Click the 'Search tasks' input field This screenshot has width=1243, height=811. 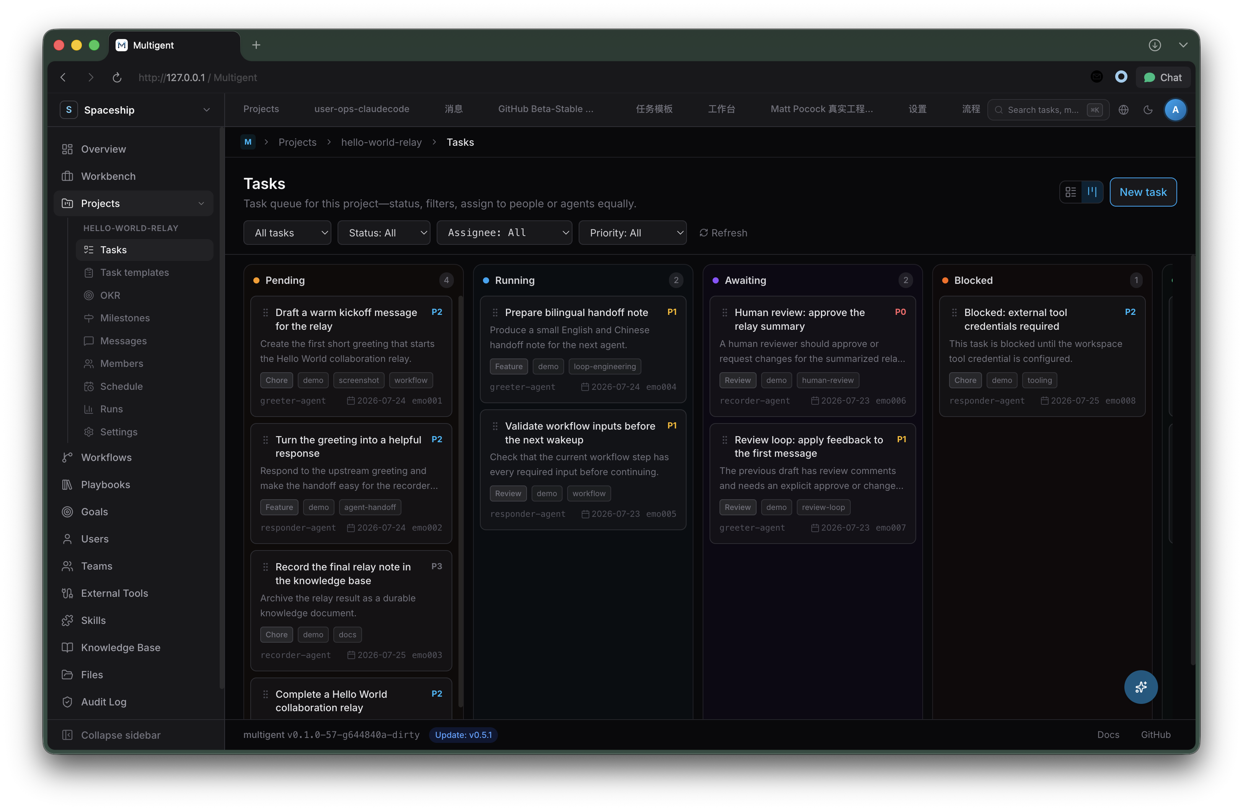pyautogui.click(x=1048, y=110)
